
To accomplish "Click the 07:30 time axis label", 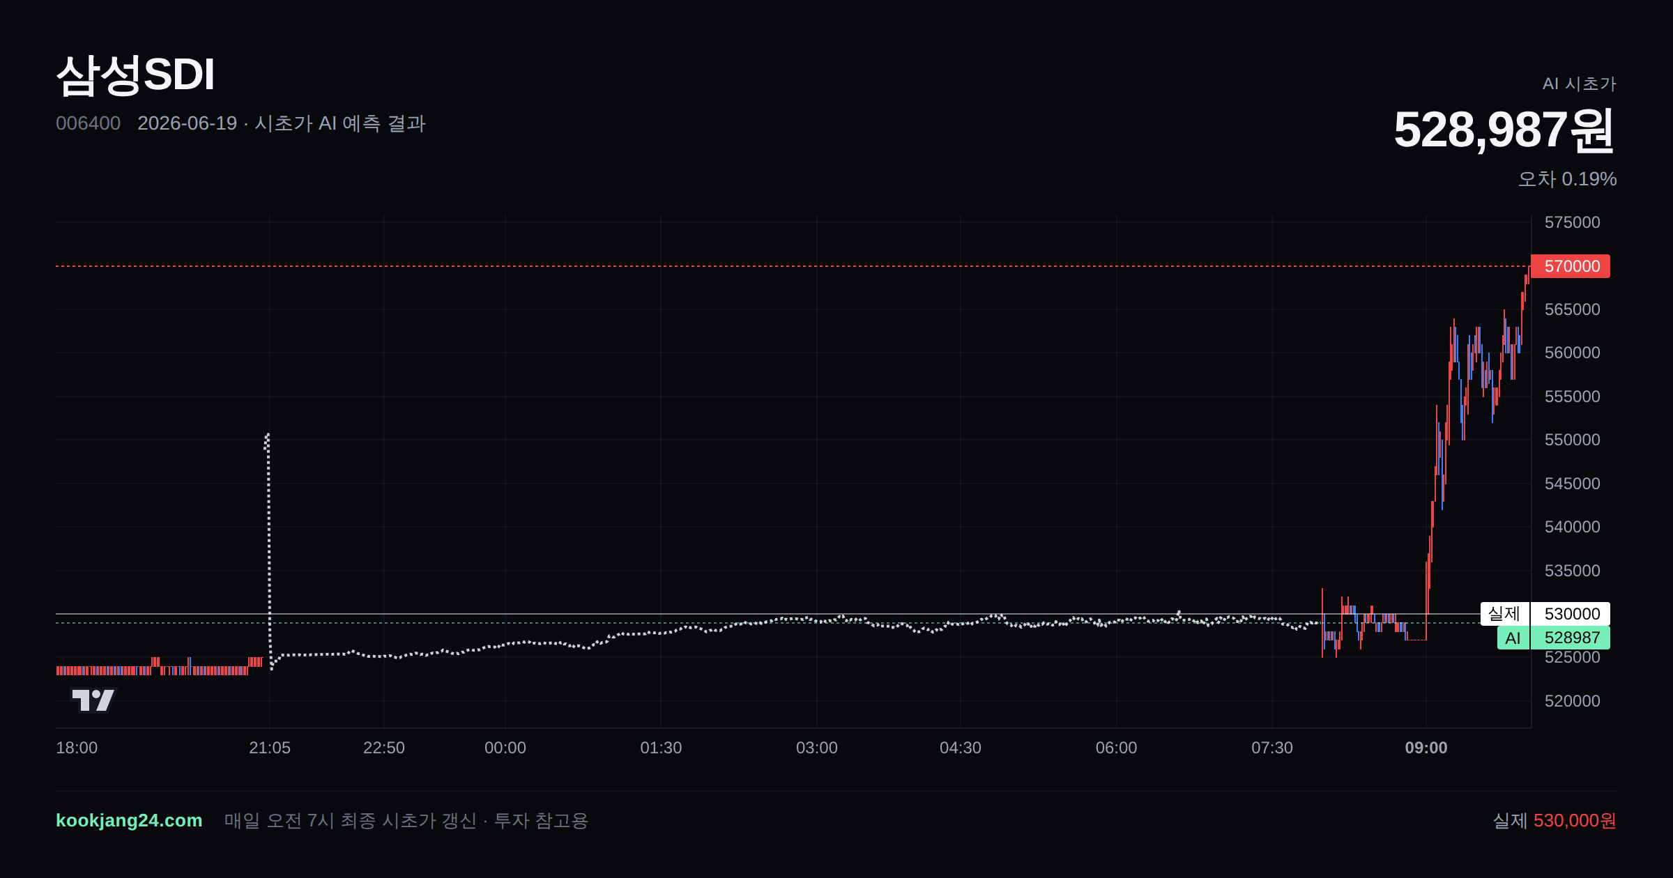I will [1272, 748].
